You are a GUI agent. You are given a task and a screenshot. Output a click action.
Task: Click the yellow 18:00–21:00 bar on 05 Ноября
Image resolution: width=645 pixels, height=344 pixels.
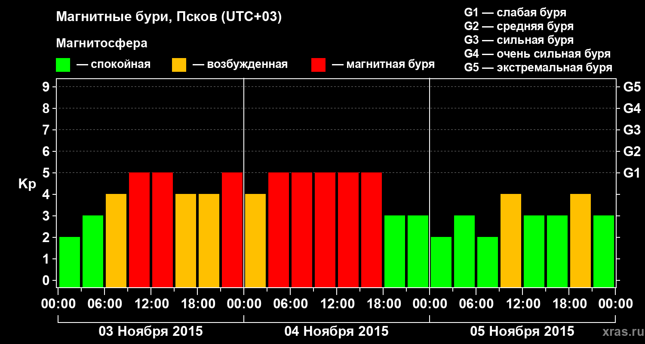[580, 240]
